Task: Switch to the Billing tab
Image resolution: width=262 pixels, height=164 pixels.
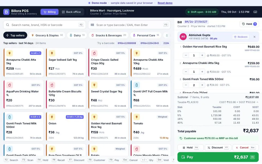Action: [49, 12]
